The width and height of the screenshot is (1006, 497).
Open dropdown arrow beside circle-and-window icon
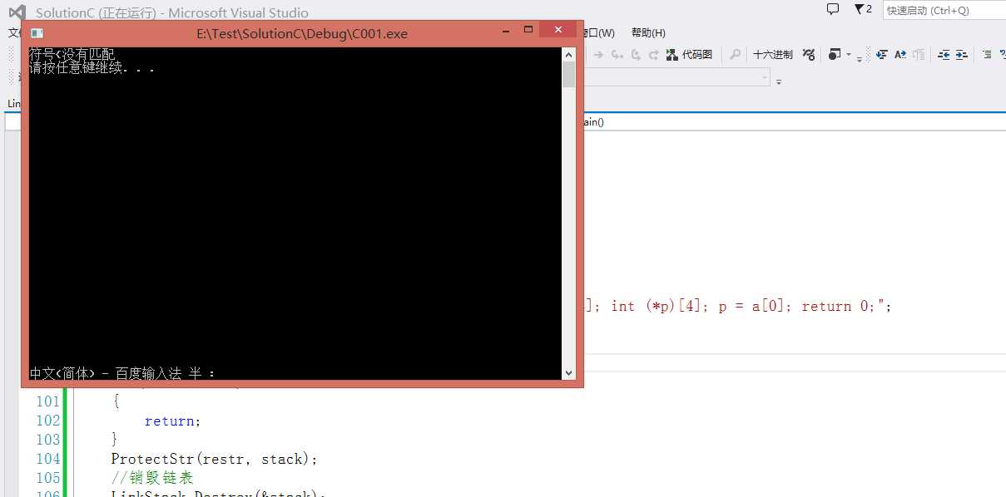(849, 55)
